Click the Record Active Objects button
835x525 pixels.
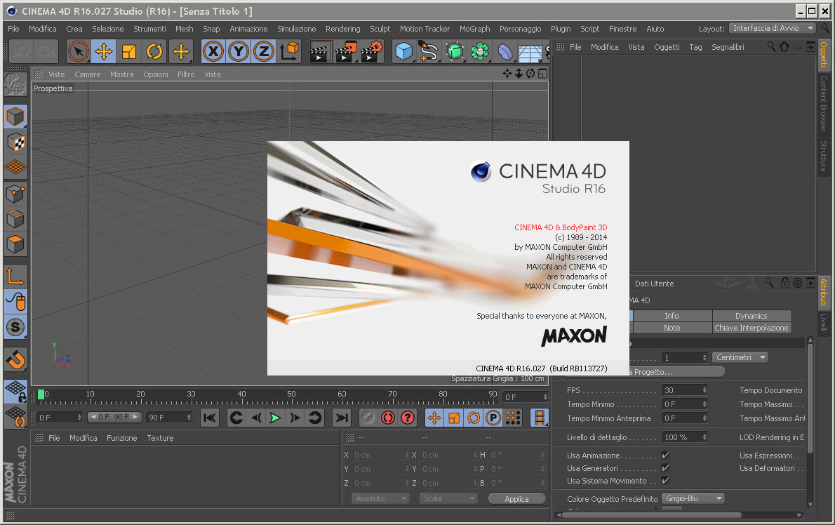pos(368,418)
